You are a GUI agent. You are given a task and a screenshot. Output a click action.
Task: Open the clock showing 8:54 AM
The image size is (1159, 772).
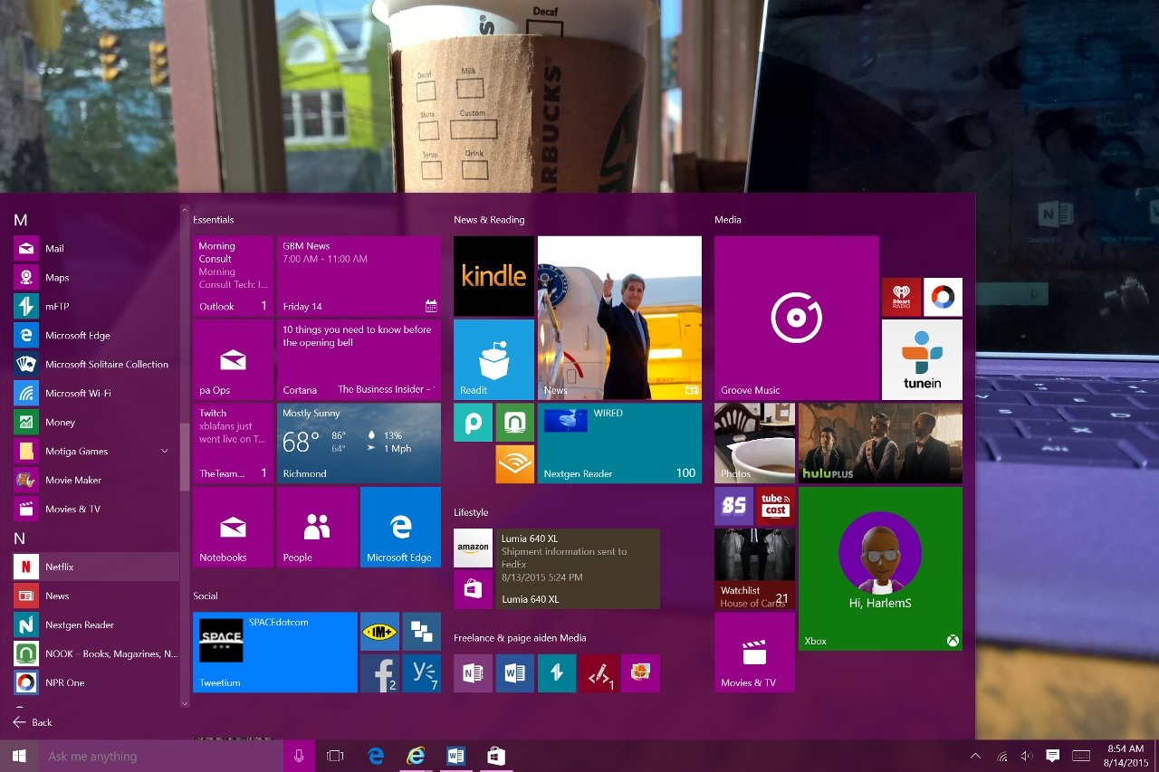(x=1125, y=756)
